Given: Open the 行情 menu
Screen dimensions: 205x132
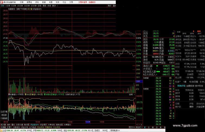Looking at the screenshot, I should pyautogui.click(x=22, y=2).
